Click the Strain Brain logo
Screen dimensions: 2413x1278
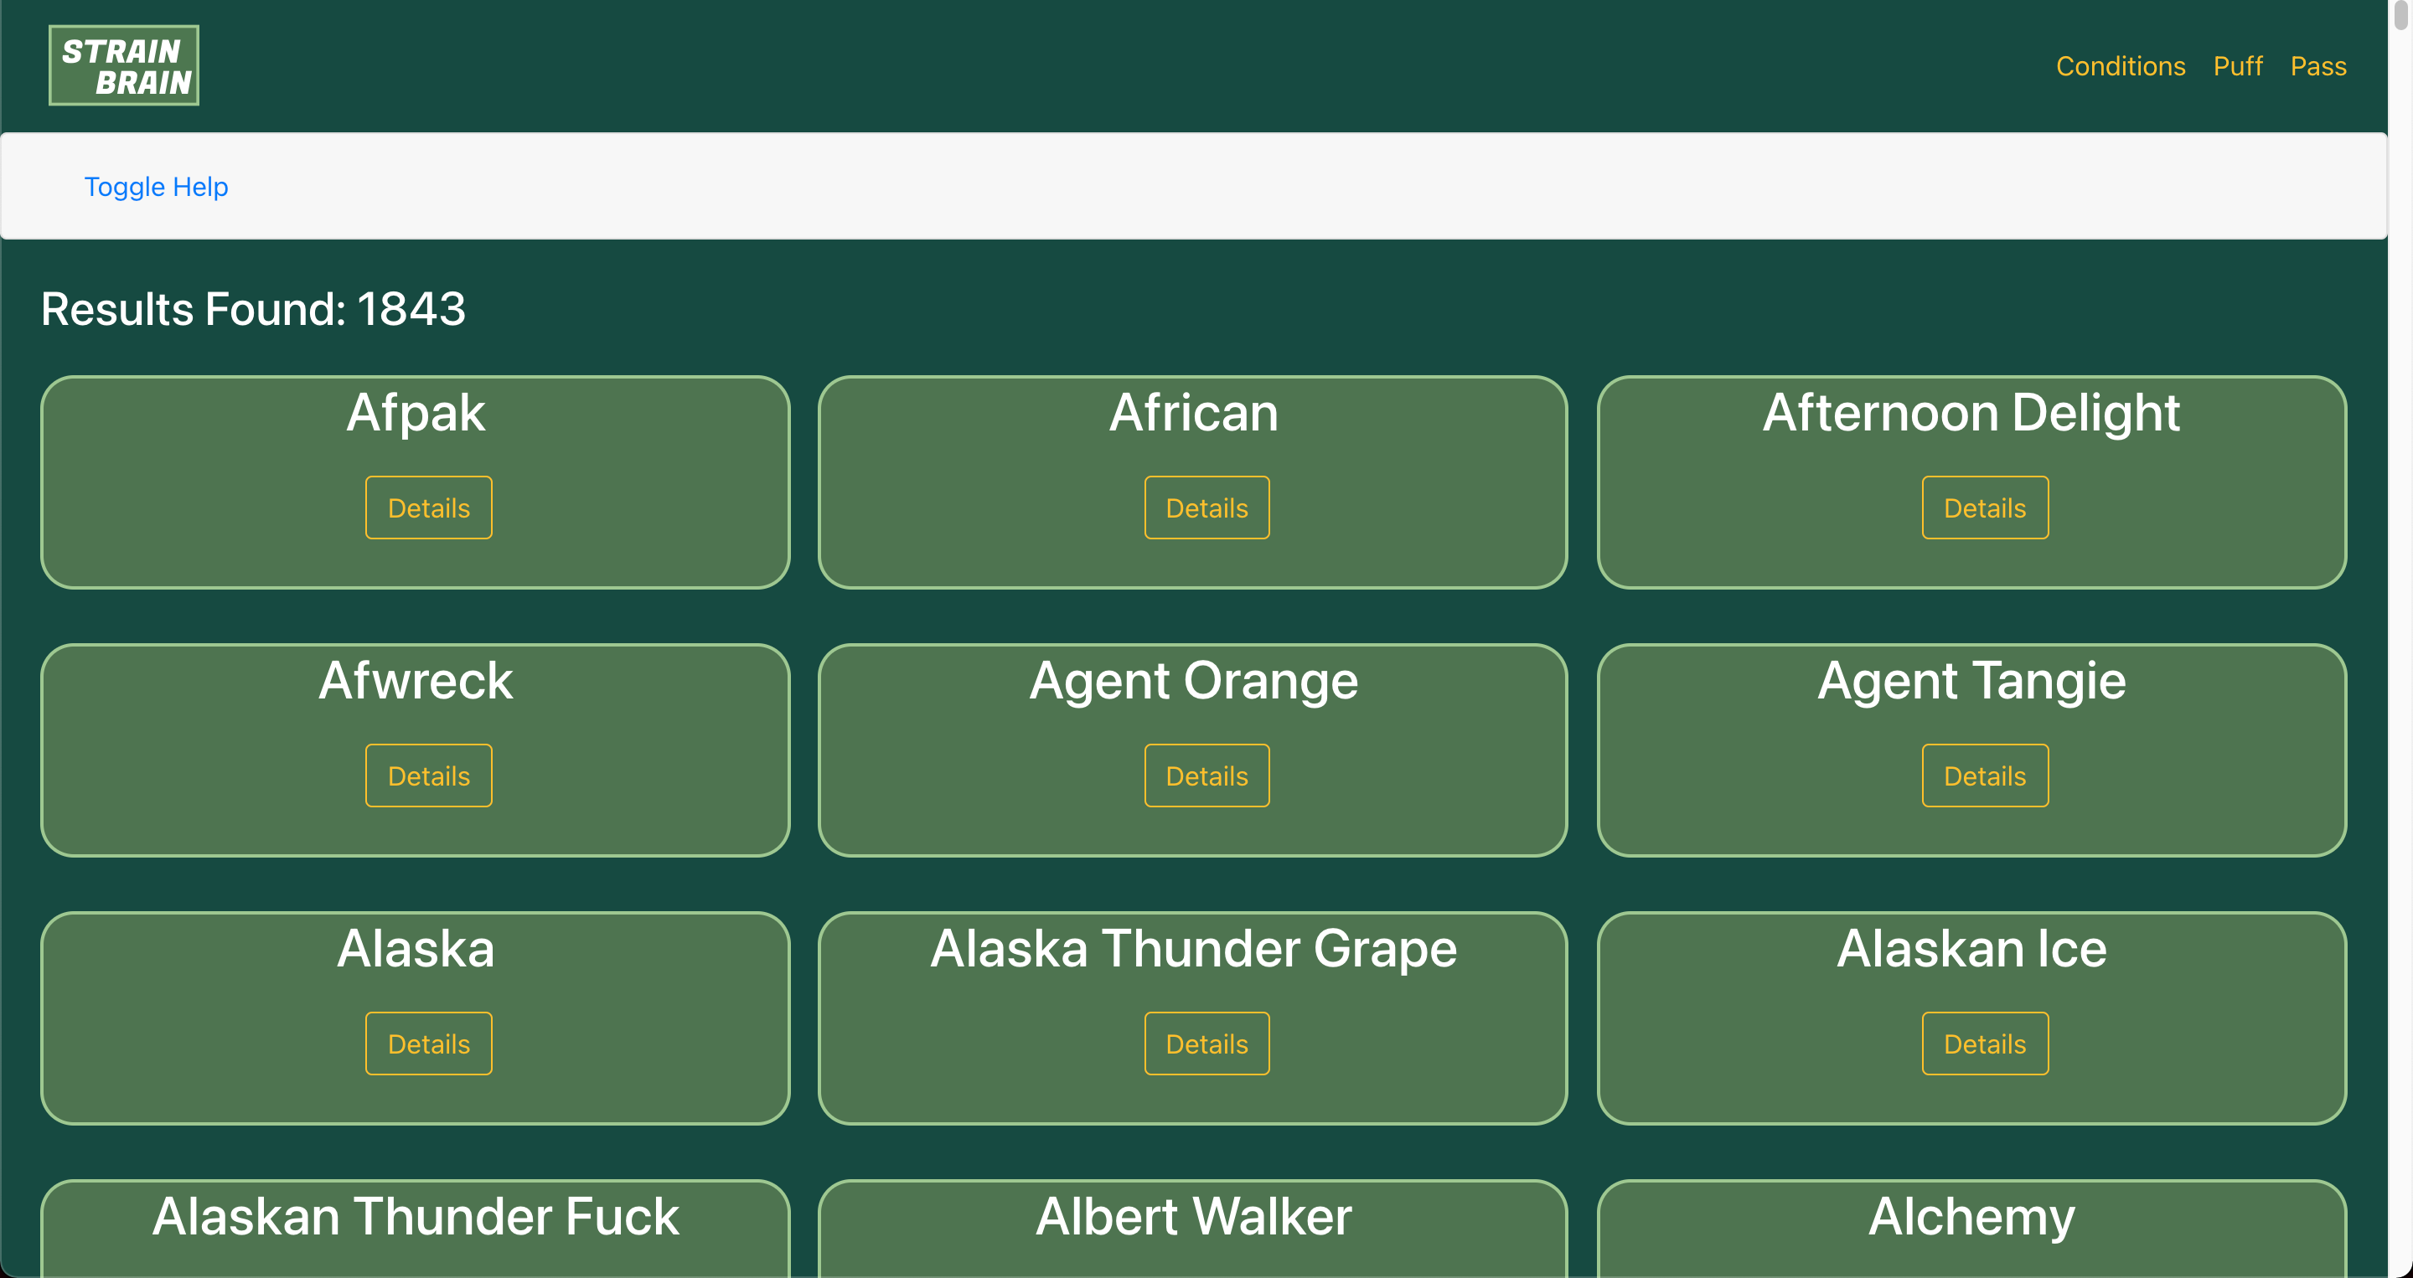pyautogui.click(x=124, y=65)
